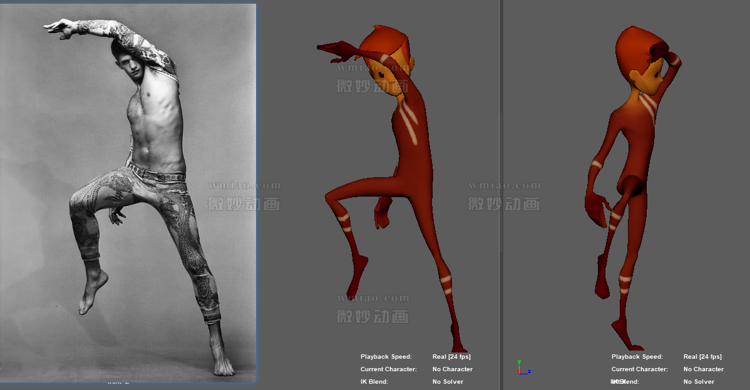This screenshot has height=390, width=750.
Task: Click "No Solver" value in the middle viewport
Action: click(448, 382)
